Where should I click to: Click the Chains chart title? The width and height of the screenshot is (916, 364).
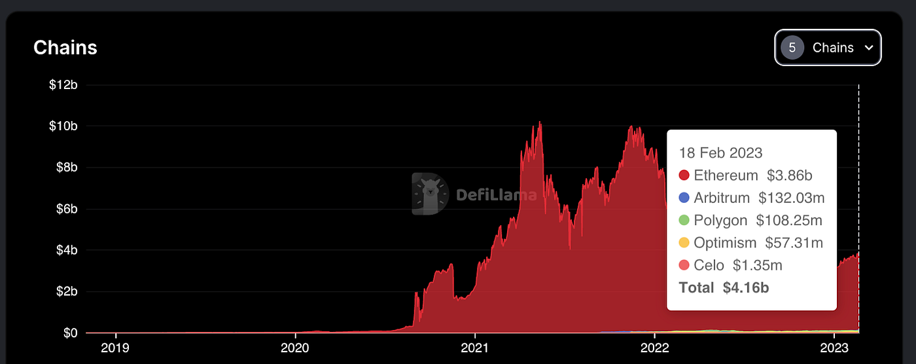pos(65,48)
